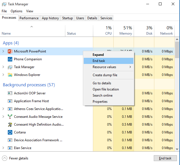Switch to the Users tab

tap(80, 18)
